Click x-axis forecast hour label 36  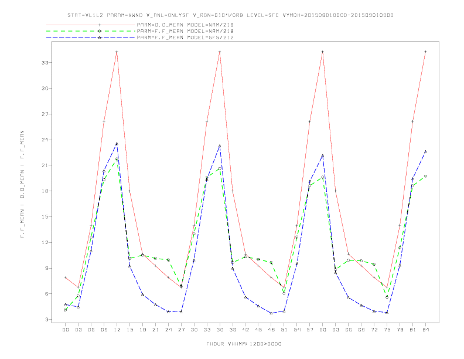tap(220, 330)
